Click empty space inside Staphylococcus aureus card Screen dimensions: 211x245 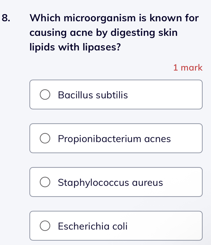tap(183, 182)
